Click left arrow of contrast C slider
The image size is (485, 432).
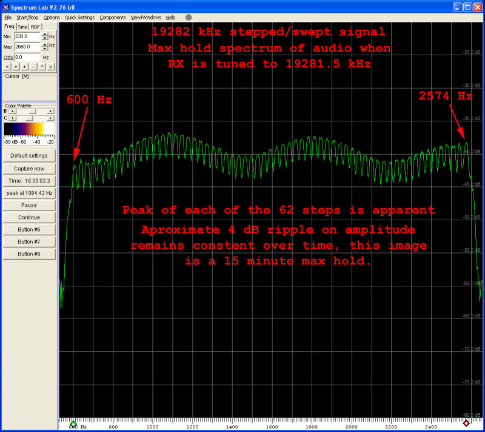[x=12, y=118]
